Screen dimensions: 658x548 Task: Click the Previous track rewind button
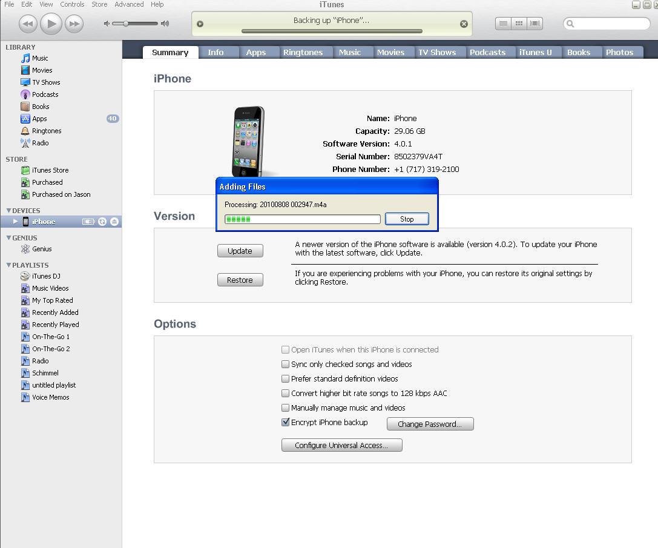point(28,24)
